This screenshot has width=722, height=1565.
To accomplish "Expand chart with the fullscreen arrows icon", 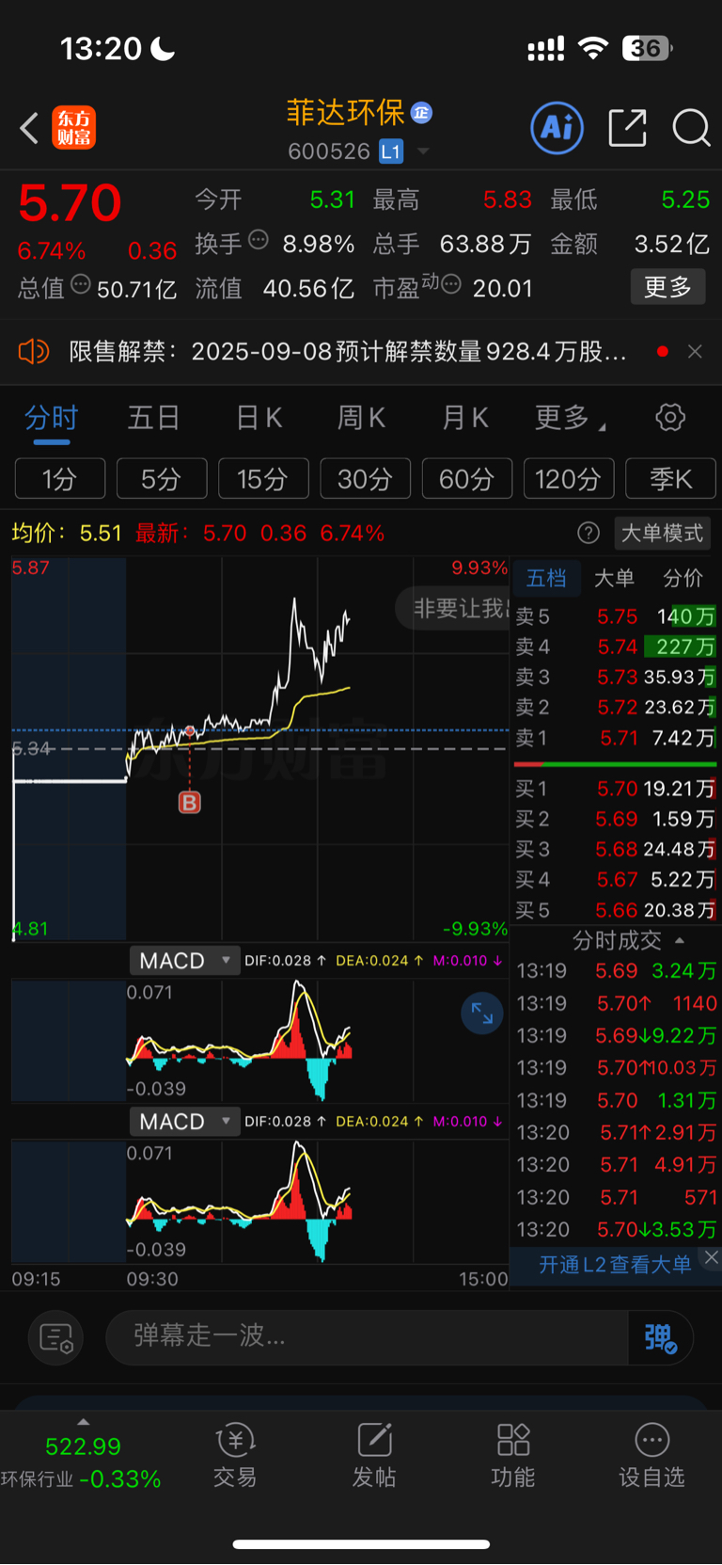I will [x=482, y=1014].
